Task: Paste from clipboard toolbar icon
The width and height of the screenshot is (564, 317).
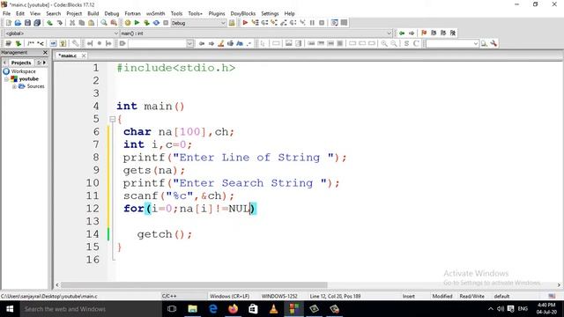Action: (92, 23)
